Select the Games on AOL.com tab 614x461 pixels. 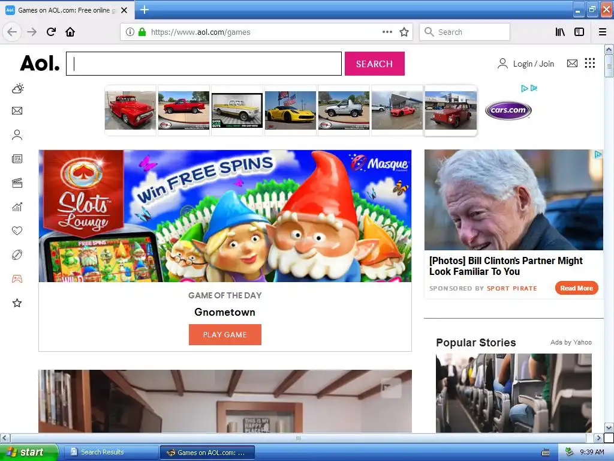pyautogui.click(x=67, y=10)
